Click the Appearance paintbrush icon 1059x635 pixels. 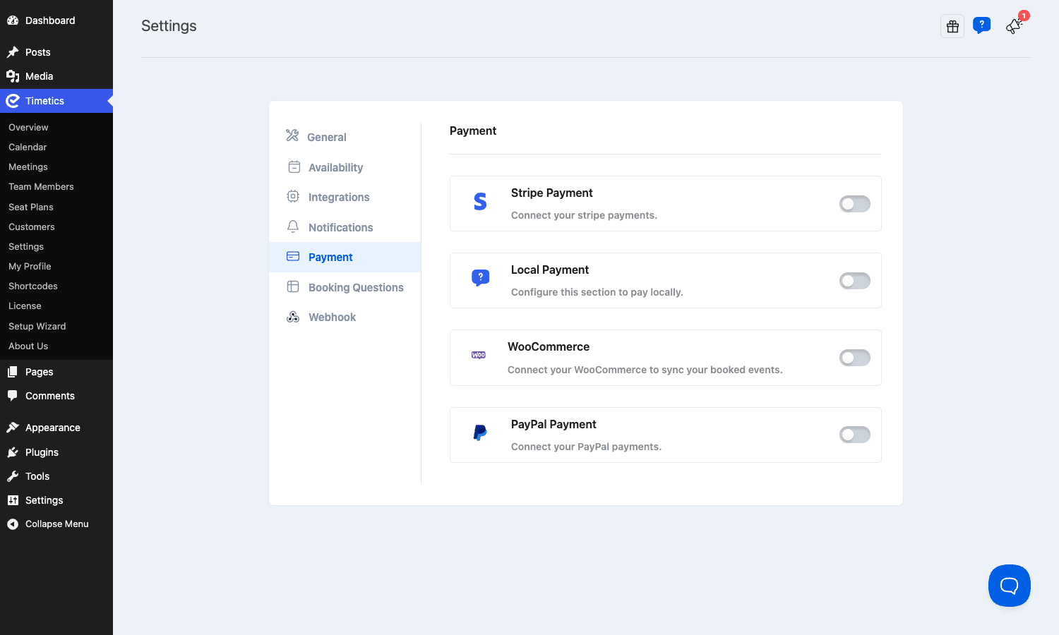[x=13, y=428]
